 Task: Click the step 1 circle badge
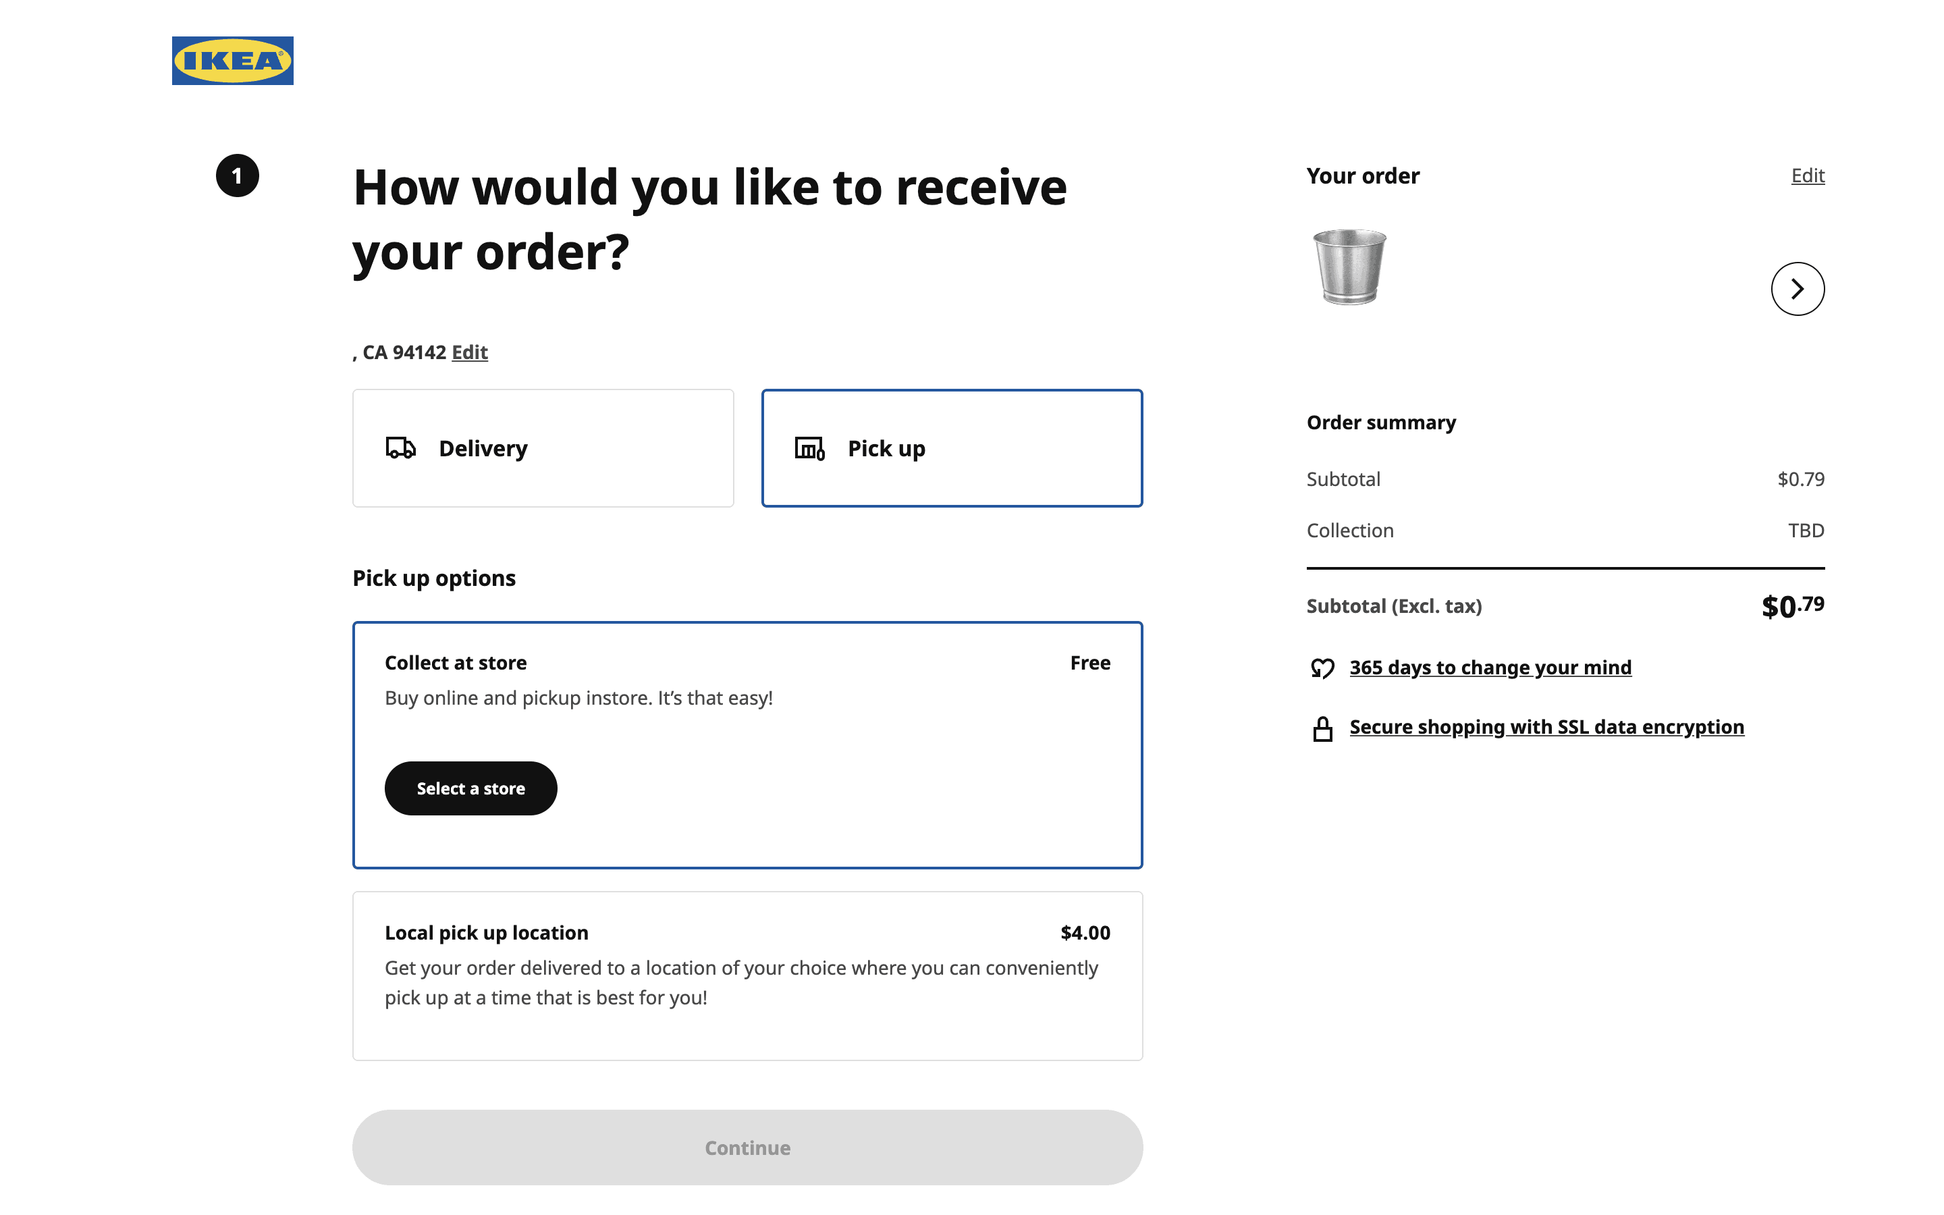237,175
